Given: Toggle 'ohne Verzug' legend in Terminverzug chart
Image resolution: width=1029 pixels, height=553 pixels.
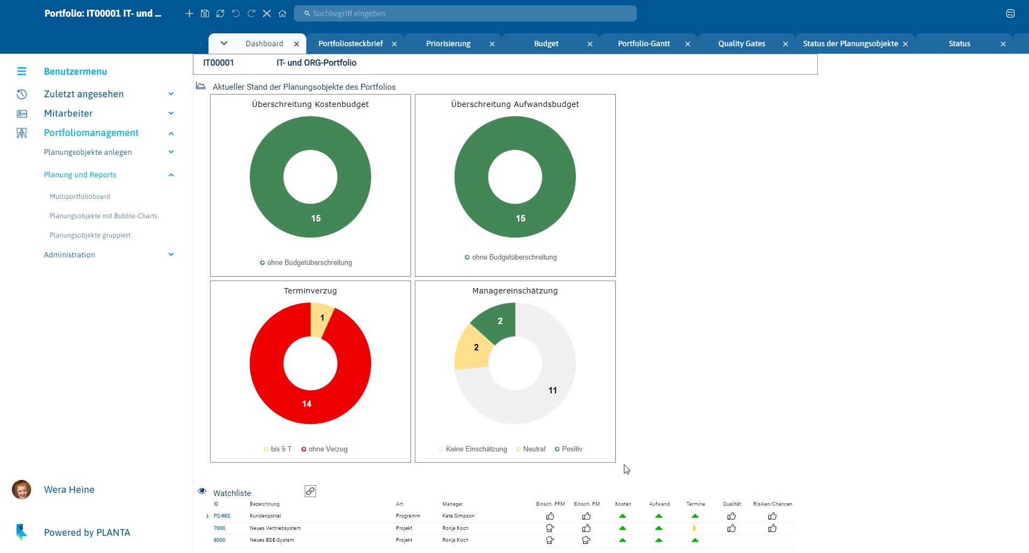Looking at the screenshot, I should coord(325,449).
